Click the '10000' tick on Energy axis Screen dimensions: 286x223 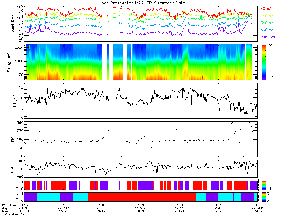point(18,48)
